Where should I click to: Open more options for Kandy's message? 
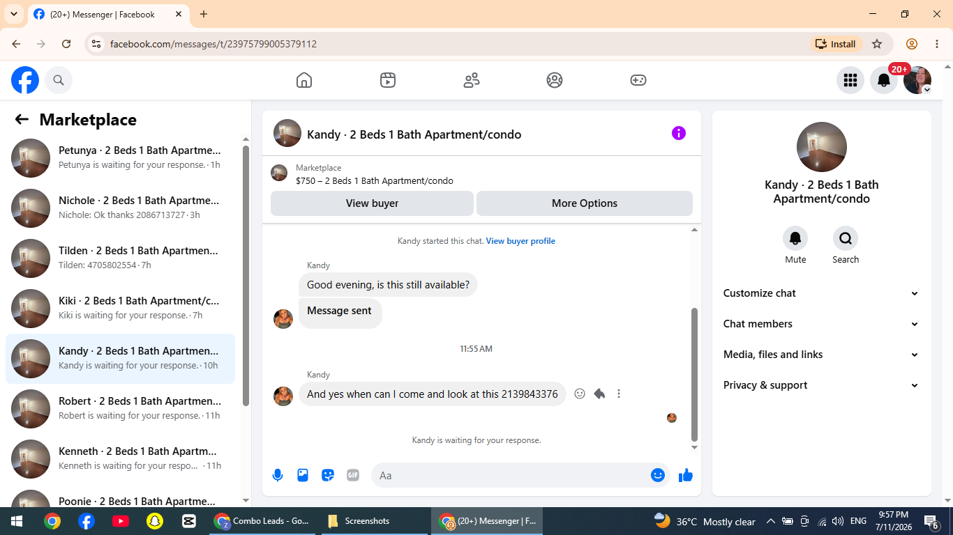(619, 394)
